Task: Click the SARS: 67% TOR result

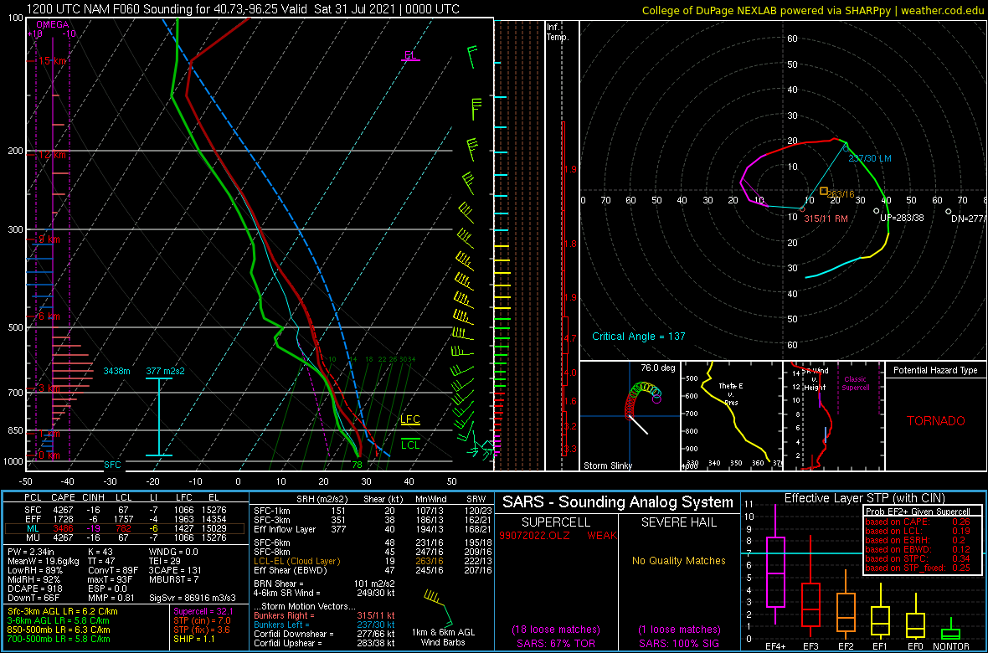Action: tap(557, 643)
